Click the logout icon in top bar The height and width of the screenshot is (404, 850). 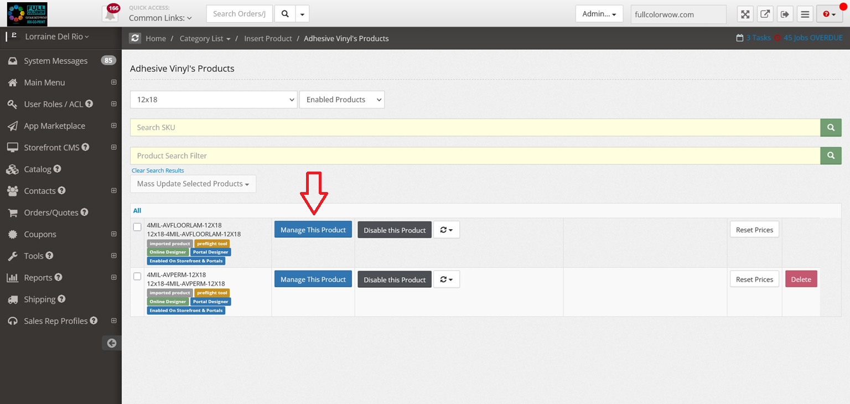coord(785,14)
